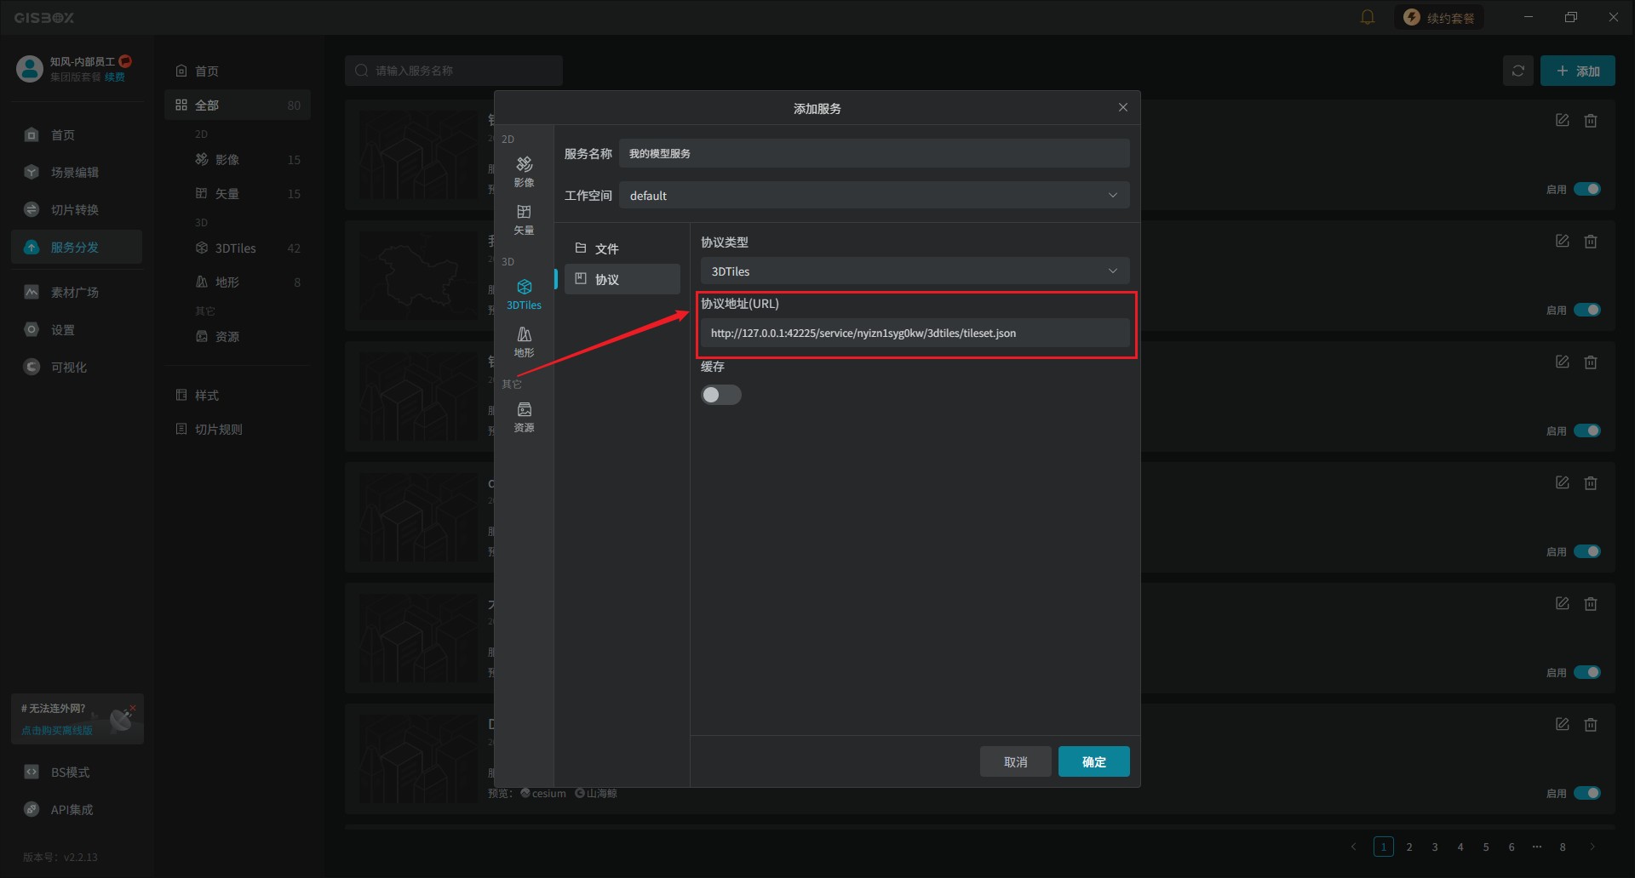Click the refresh services icon button
This screenshot has width=1635, height=878.
[1518, 71]
